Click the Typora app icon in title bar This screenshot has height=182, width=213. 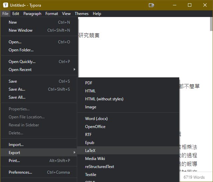coord(6,5)
